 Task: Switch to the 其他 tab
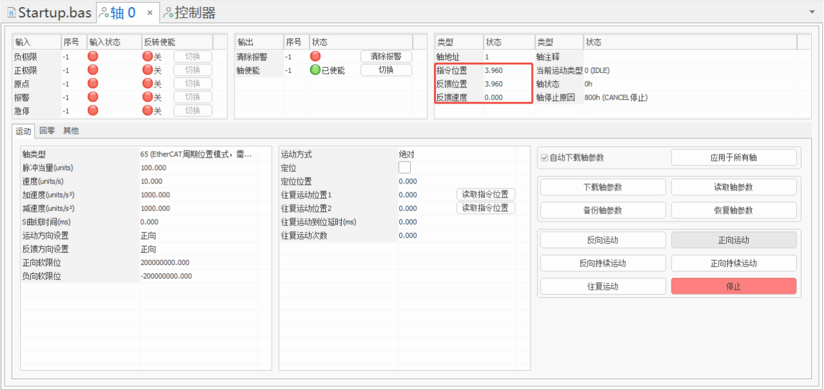click(x=71, y=131)
